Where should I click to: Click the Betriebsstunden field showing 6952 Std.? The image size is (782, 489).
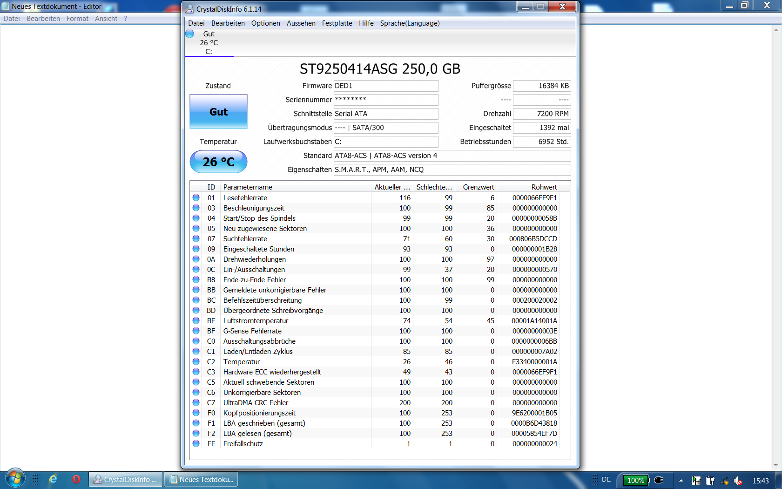542,142
